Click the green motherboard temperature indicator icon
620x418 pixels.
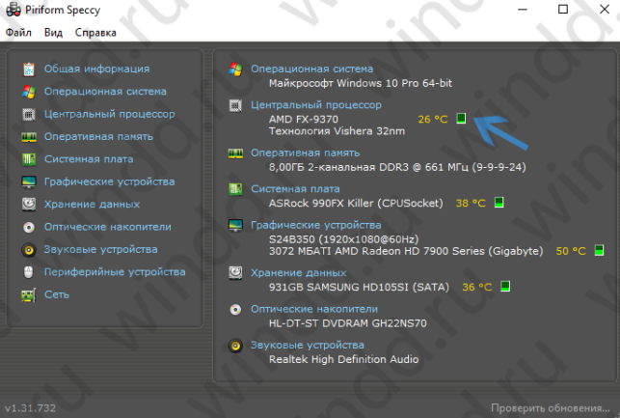(x=499, y=203)
